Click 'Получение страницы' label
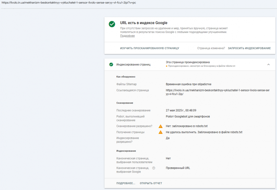Image resolution: width=277 pixels, height=190 pixels. 130,132
